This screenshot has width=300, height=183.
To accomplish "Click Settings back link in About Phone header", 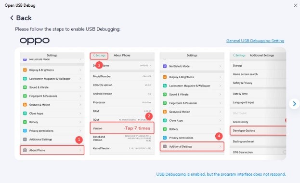I will coord(99,56).
